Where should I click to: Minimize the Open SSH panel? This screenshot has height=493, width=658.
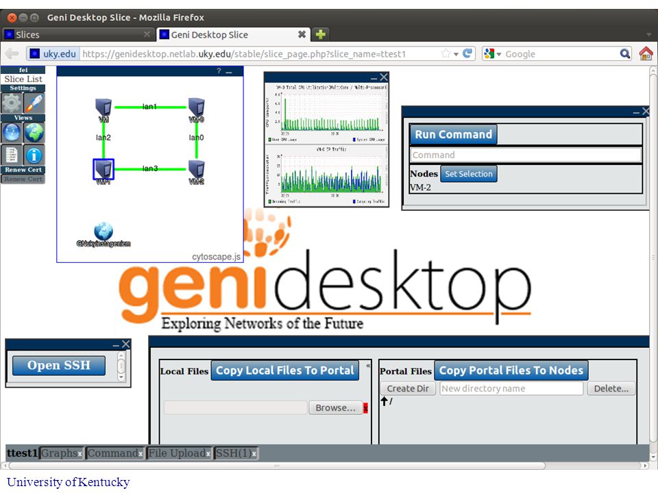(116, 345)
